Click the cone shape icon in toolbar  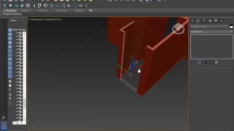(x=34, y=6)
